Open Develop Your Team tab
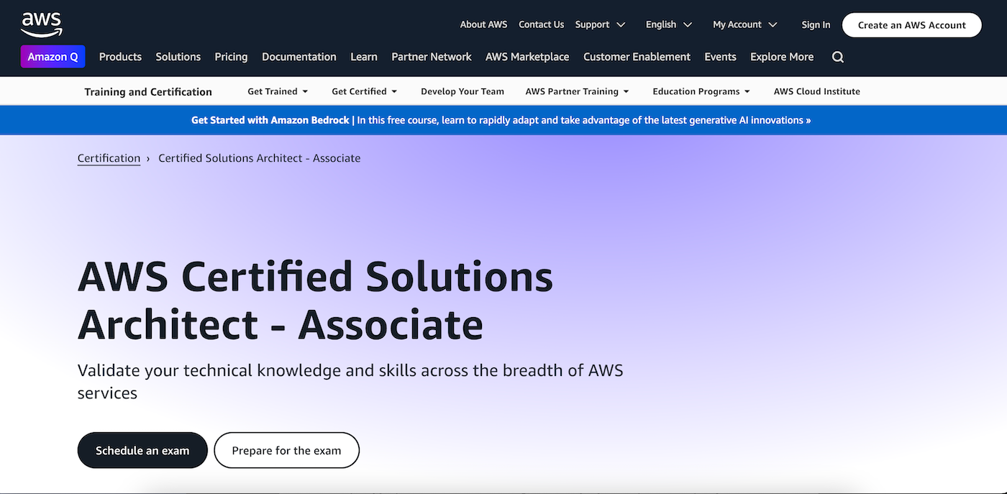Screen dimensions: 1007x494 [x=463, y=91]
